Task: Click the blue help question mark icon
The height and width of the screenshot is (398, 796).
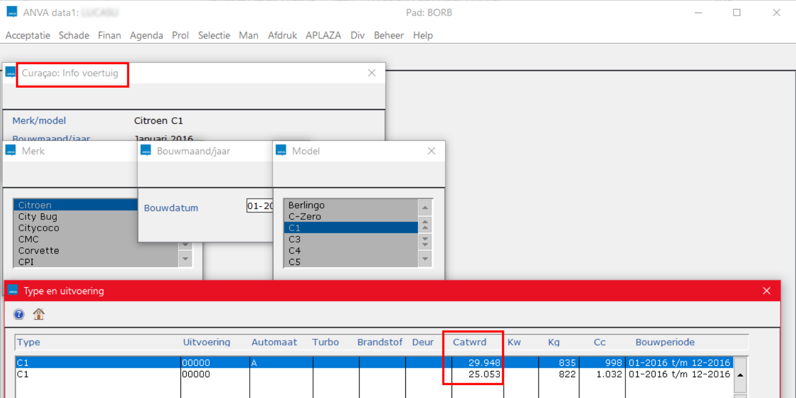Action: tap(19, 314)
